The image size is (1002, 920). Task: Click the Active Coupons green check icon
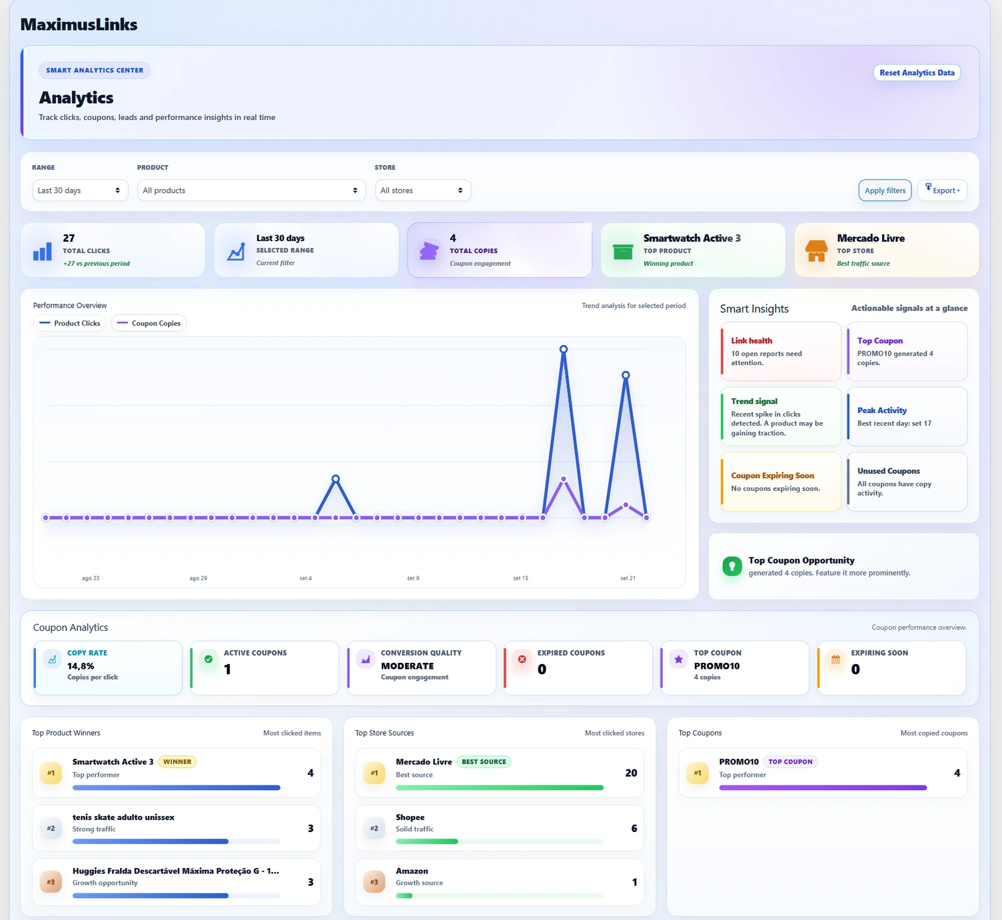point(209,659)
